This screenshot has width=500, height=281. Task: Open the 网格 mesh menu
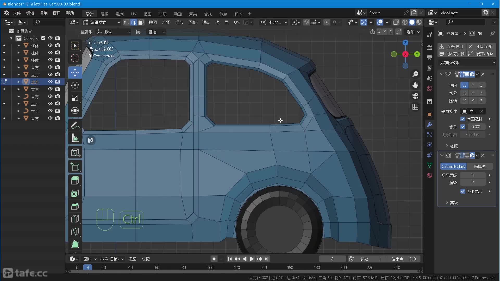click(193, 22)
